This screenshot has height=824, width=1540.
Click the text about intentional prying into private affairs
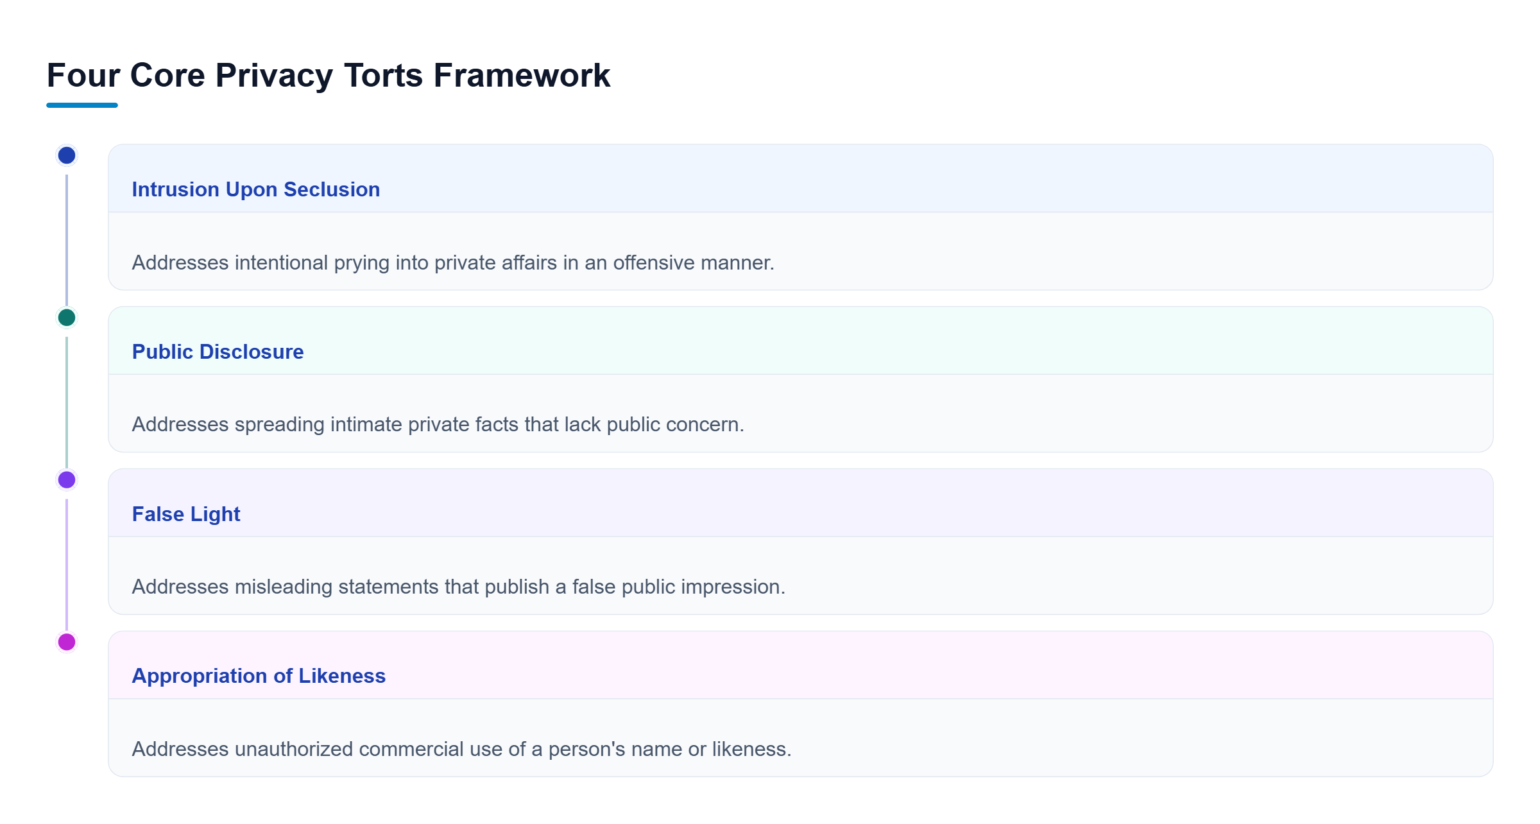click(453, 262)
